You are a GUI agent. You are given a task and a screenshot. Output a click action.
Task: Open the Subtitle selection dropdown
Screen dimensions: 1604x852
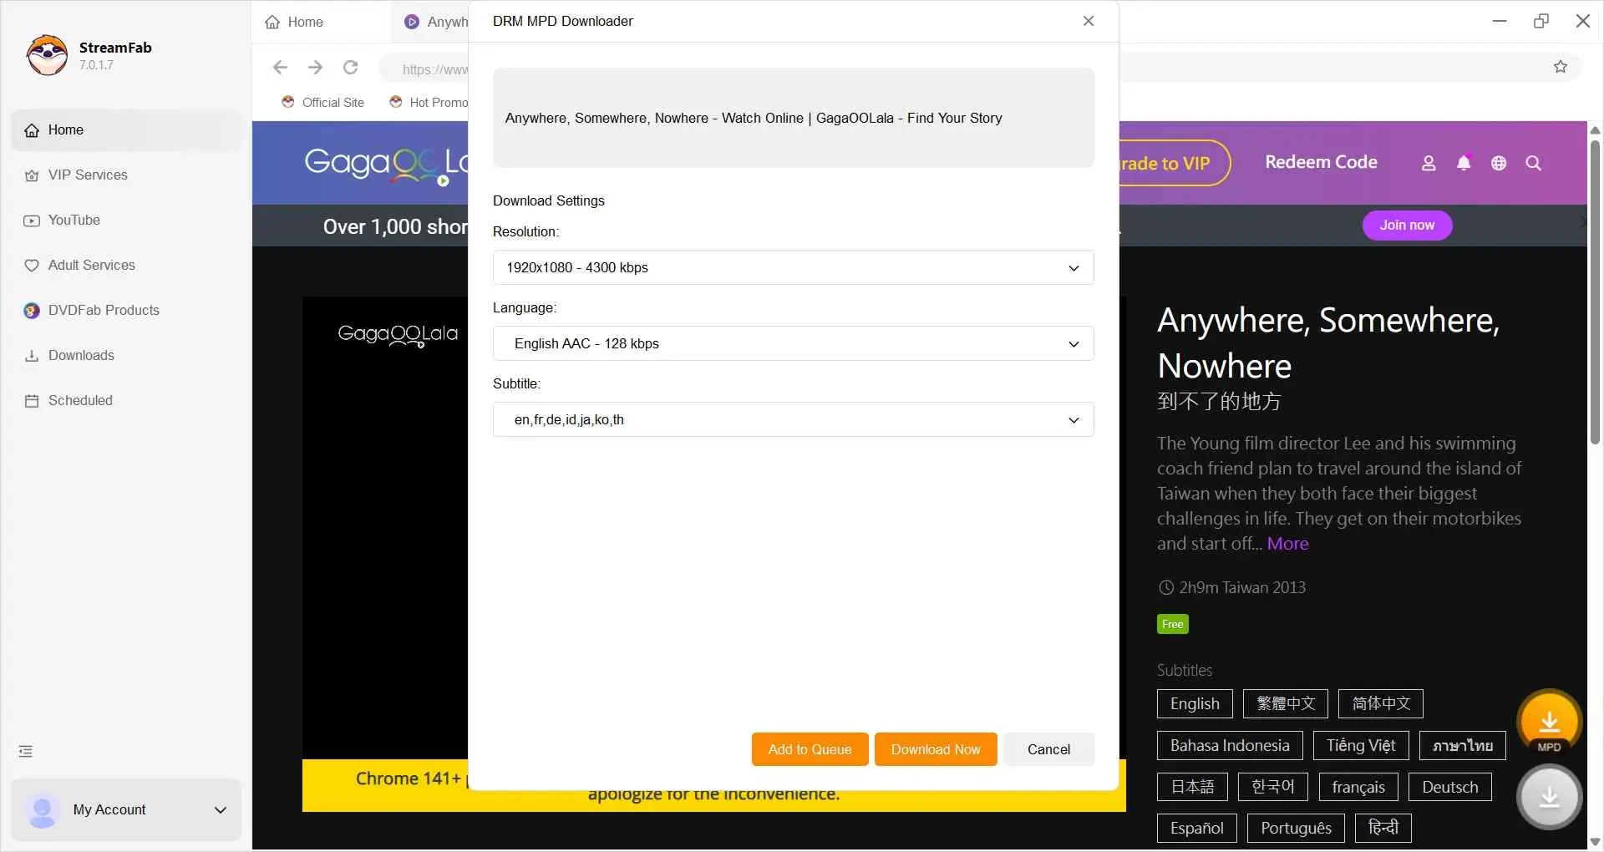tap(793, 420)
